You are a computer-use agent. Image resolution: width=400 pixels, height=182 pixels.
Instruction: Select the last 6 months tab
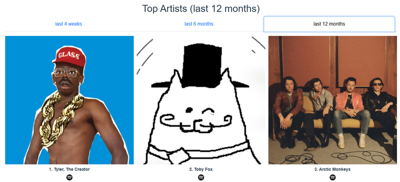point(199,24)
